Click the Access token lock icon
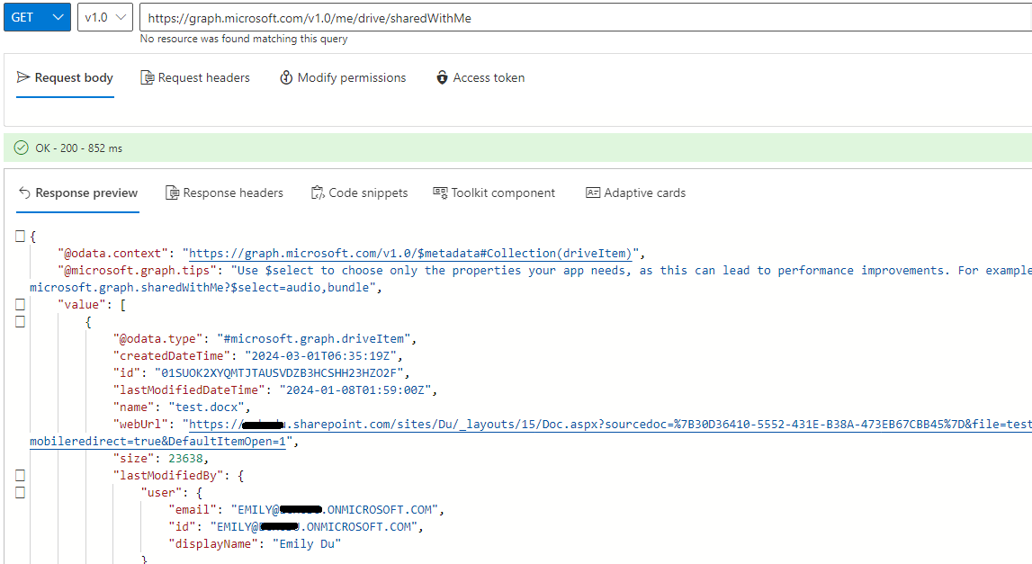1032x564 pixels. (x=443, y=77)
